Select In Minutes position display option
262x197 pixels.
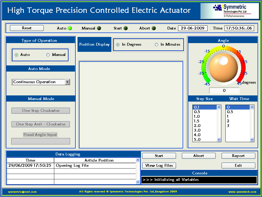(x=157, y=45)
